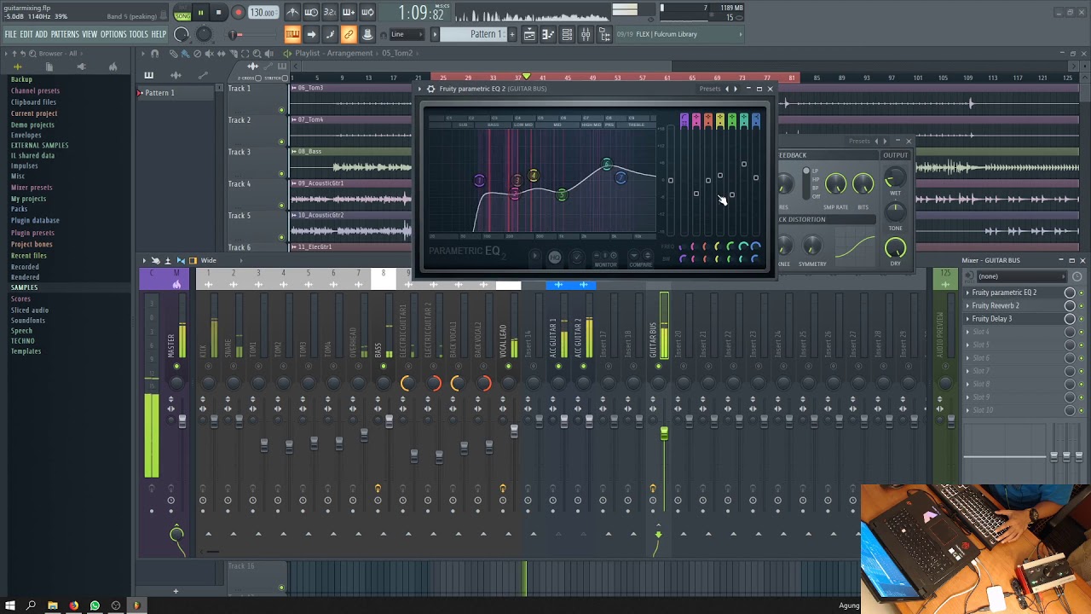Screen dimensions: 1091x614
Task: Mute Track 5 in the Playlist
Action: (x=281, y=237)
